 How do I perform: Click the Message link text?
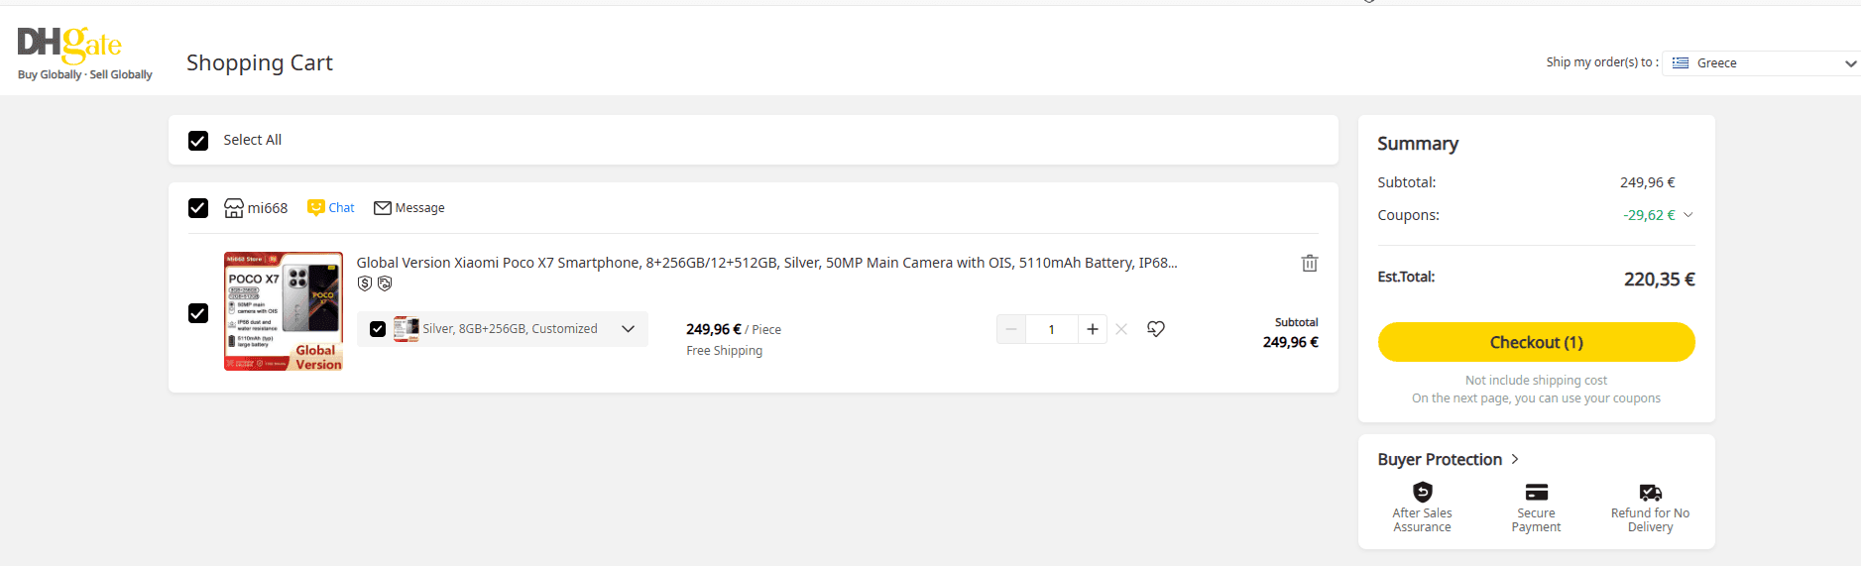(x=419, y=208)
